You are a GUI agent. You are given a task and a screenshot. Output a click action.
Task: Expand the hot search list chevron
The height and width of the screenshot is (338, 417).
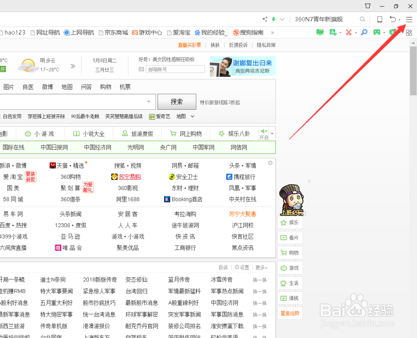193,116
